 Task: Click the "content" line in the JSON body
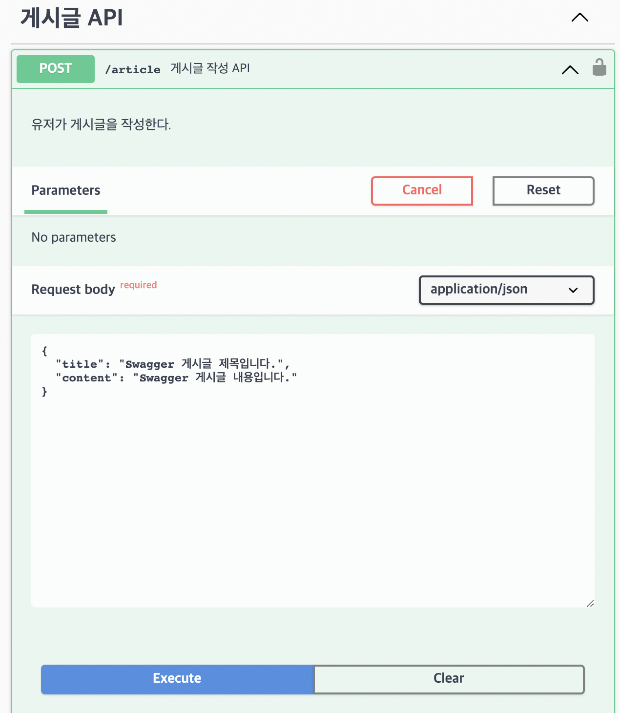[x=176, y=377]
